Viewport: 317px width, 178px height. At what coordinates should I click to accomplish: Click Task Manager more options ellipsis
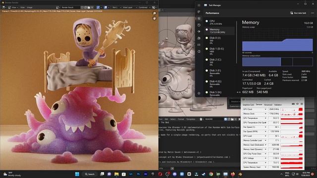(313, 13)
